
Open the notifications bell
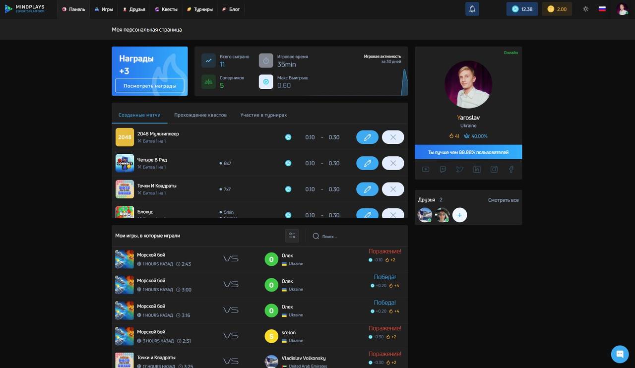tap(472, 9)
